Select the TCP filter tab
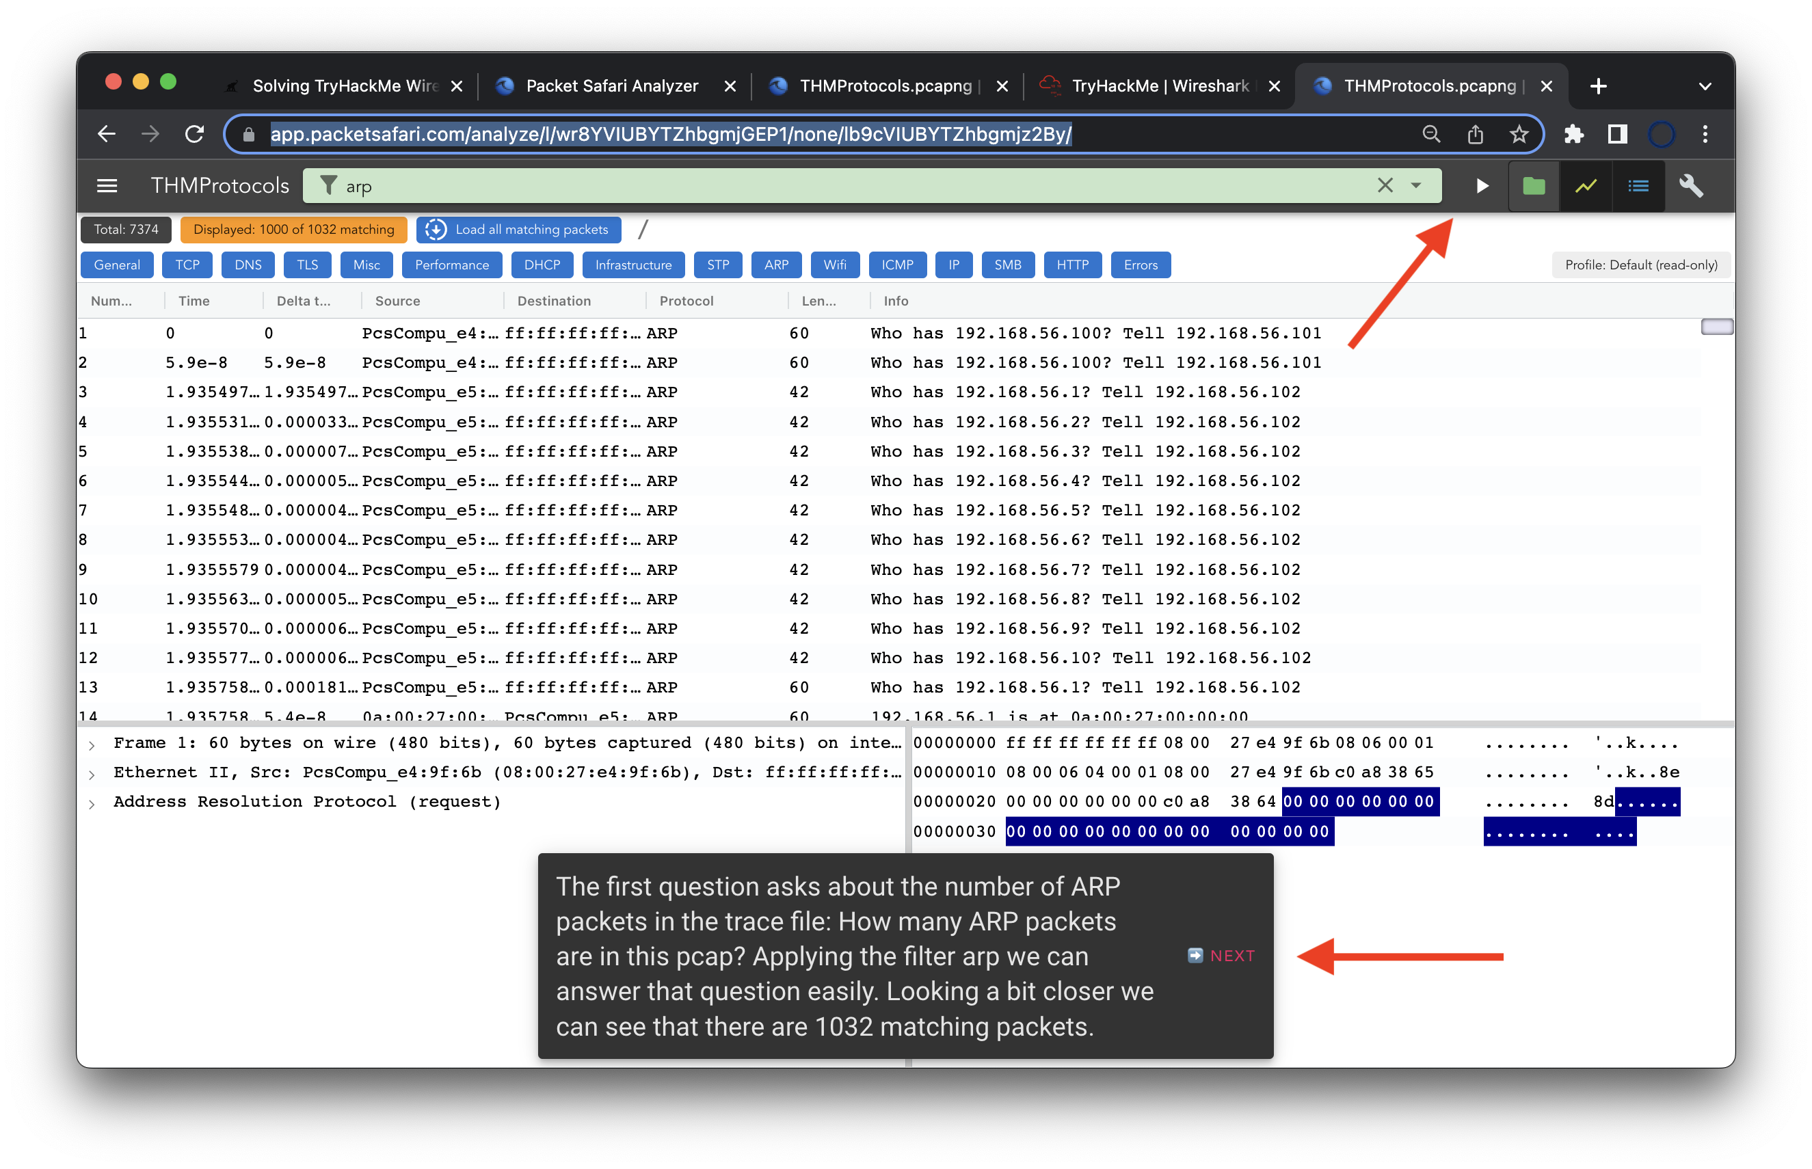The image size is (1812, 1169). pyautogui.click(x=187, y=265)
